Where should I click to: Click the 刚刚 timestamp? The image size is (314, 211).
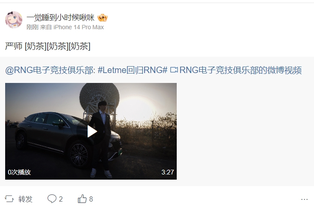(x=33, y=27)
